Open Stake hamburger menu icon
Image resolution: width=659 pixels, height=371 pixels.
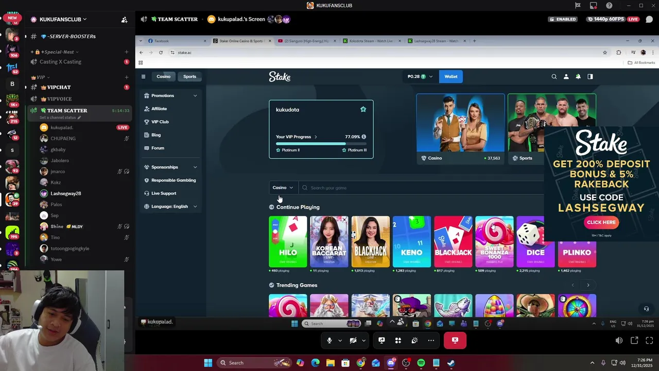click(x=143, y=76)
